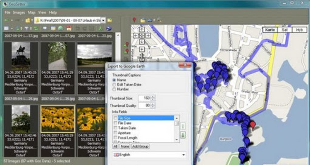
Task: Select the Edit Taken Date radio button
Action: pyautogui.click(x=114, y=85)
